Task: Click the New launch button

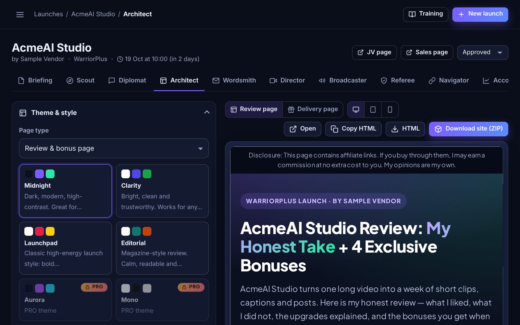Action: [x=480, y=14]
